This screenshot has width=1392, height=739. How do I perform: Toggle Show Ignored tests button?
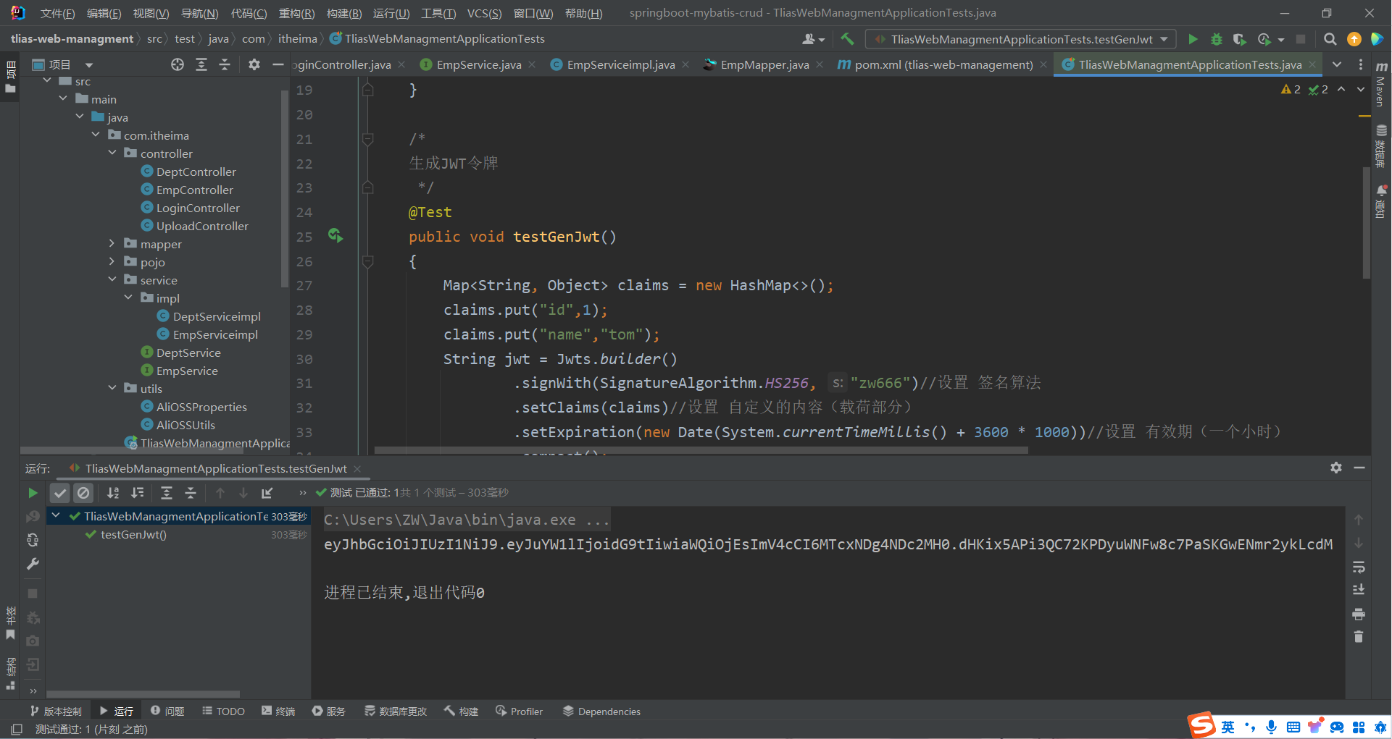(x=84, y=493)
